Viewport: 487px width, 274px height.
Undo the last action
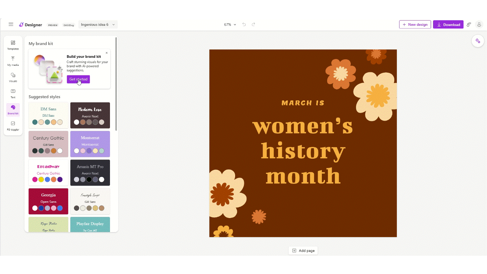244,24
